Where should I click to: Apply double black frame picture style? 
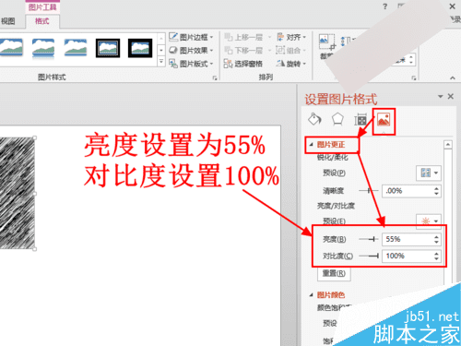[108, 48]
